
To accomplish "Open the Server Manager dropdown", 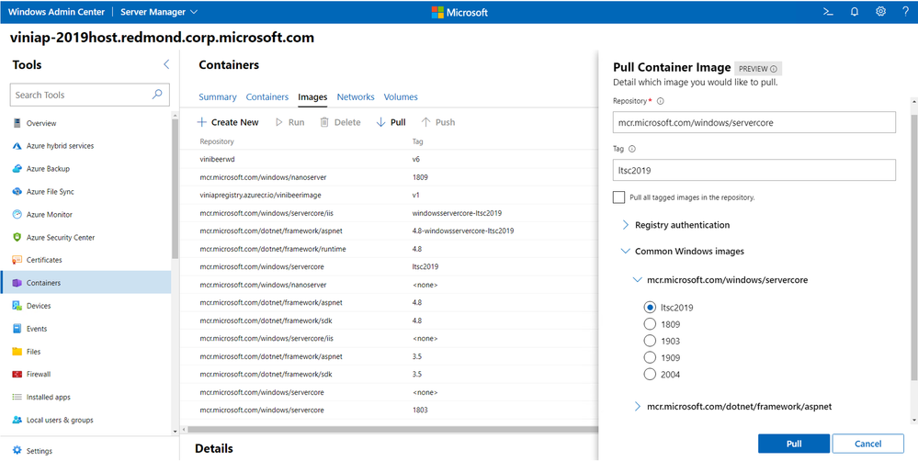I will pyautogui.click(x=159, y=12).
